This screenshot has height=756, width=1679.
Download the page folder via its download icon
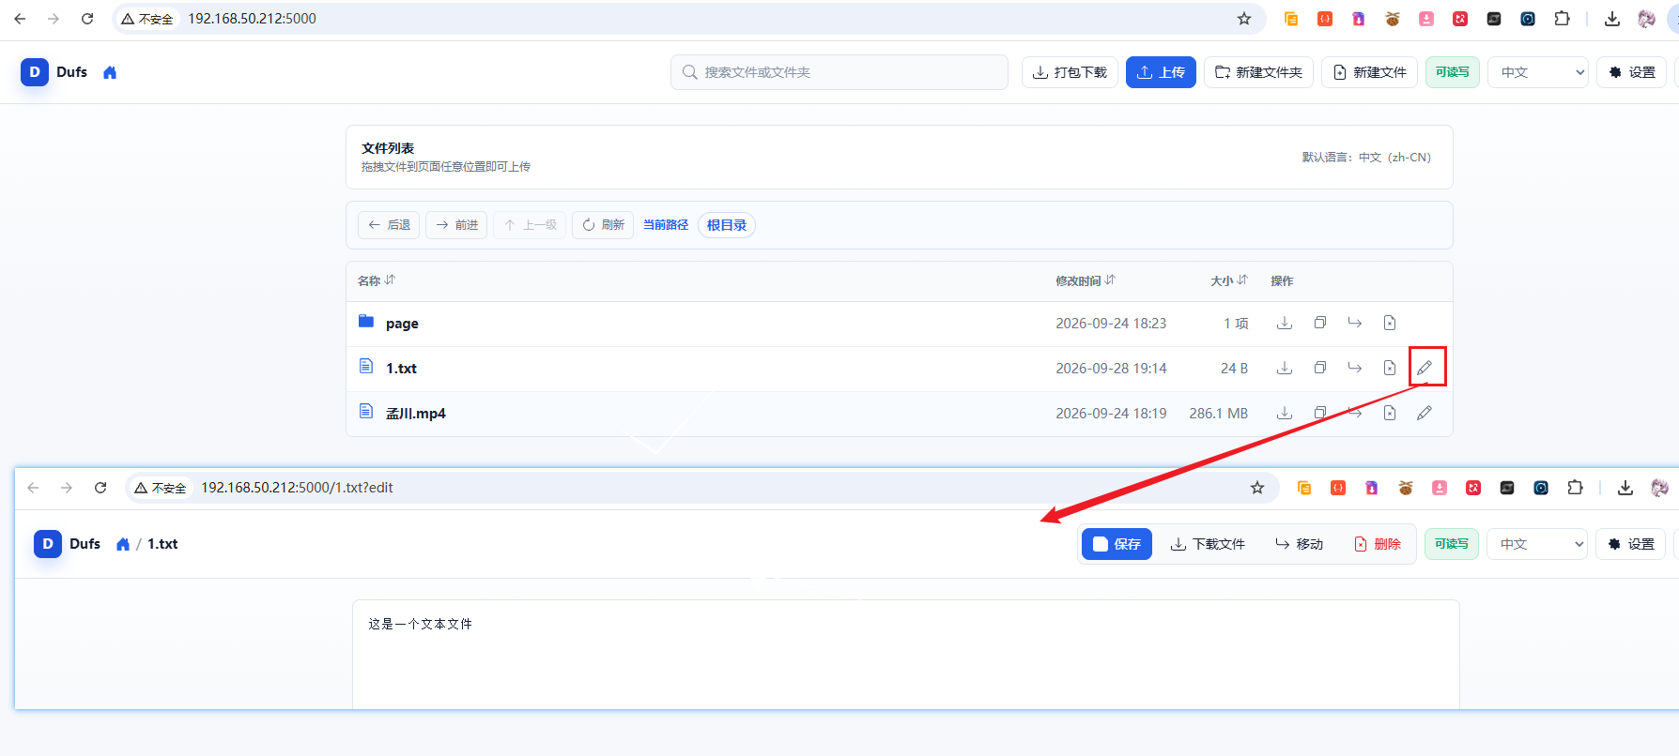[x=1285, y=323]
